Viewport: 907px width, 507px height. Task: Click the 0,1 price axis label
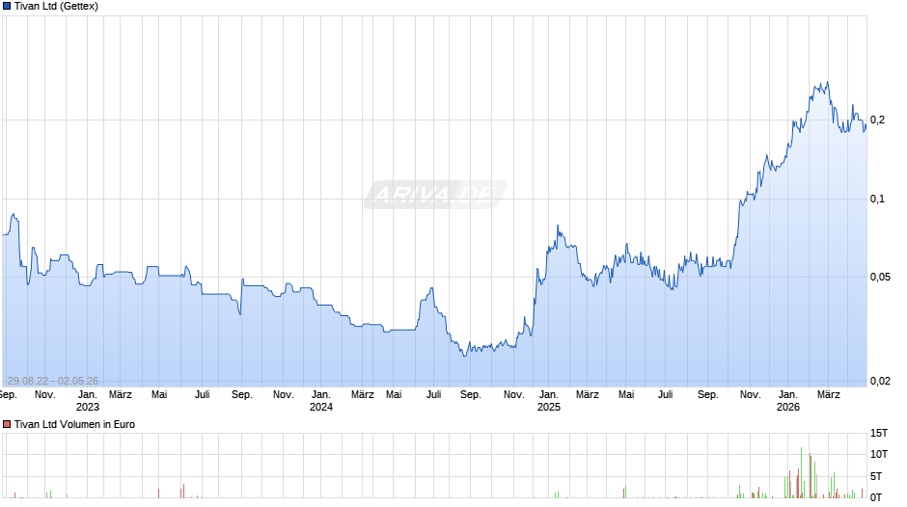point(877,199)
